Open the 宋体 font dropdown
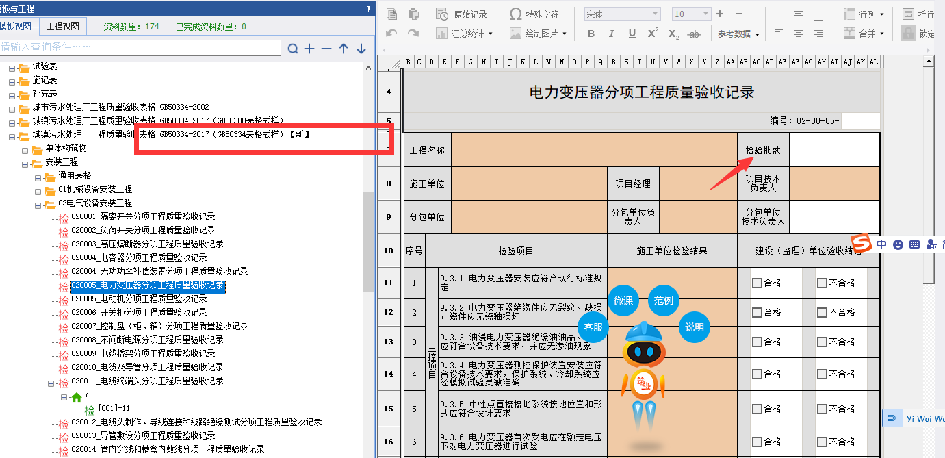The width and height of the screenshot is (945, 458). 619,12
